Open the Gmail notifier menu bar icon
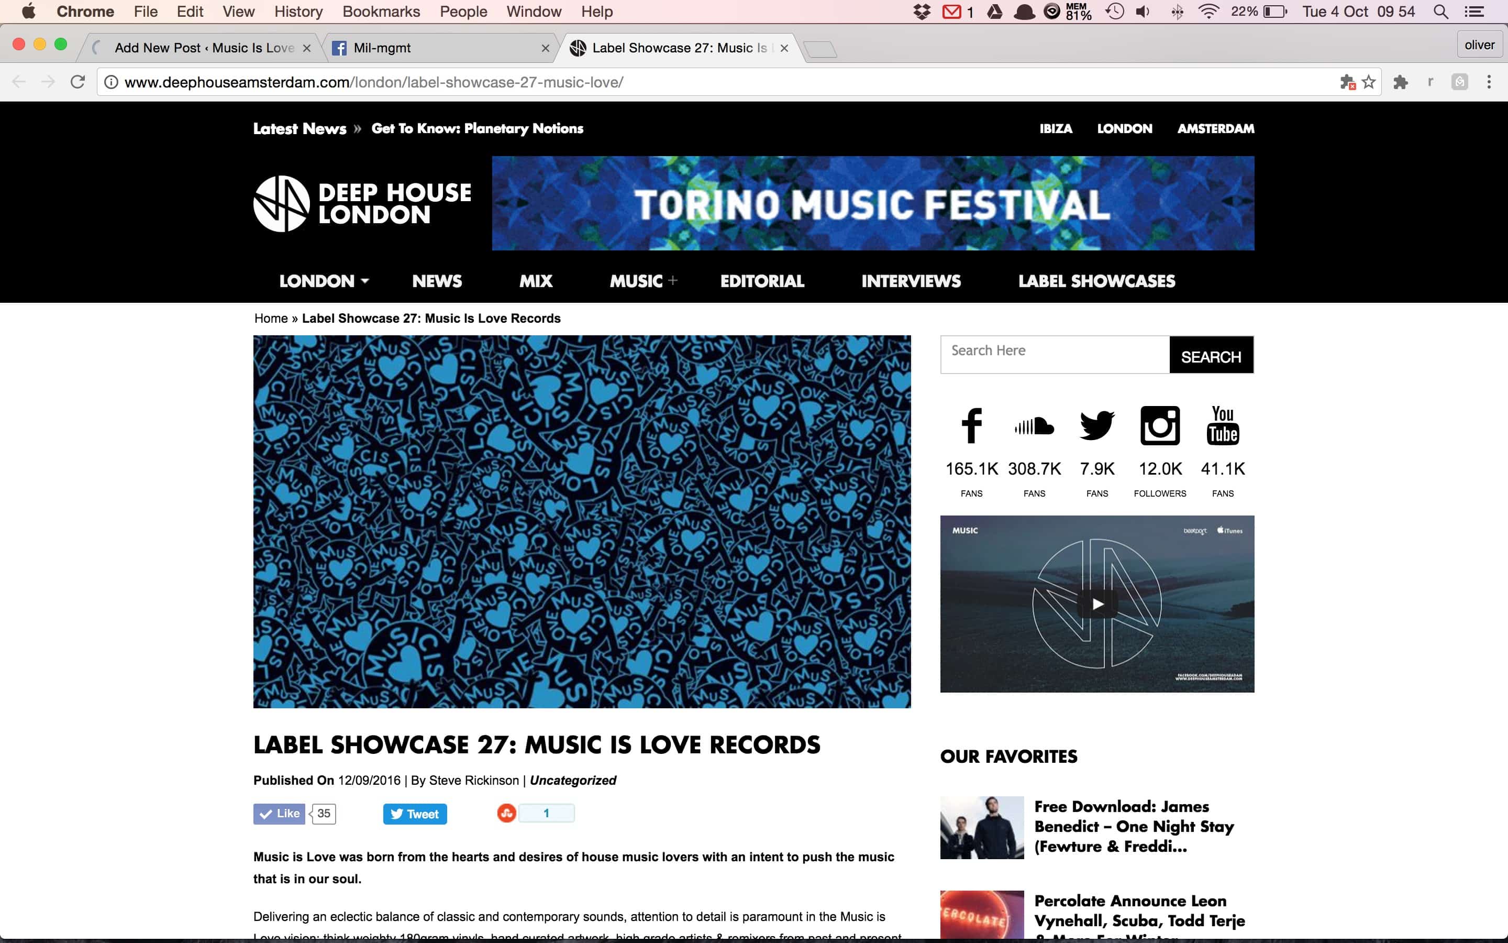The width and height of the screenshot is (1508, 943). (951, 11)
